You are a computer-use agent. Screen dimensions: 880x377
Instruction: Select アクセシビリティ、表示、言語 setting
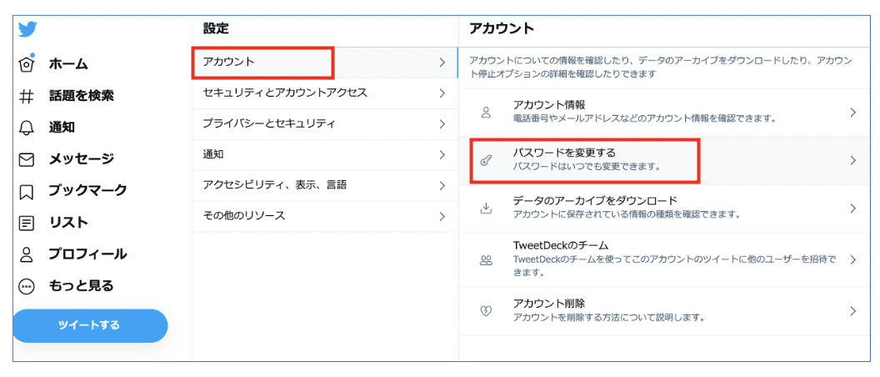click(x=326, y=185)
